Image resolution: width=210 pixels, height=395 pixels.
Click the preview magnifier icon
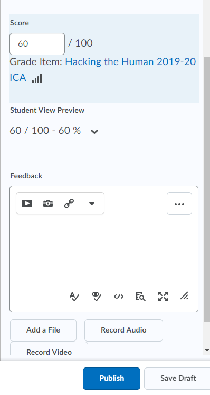pos(140,297)
